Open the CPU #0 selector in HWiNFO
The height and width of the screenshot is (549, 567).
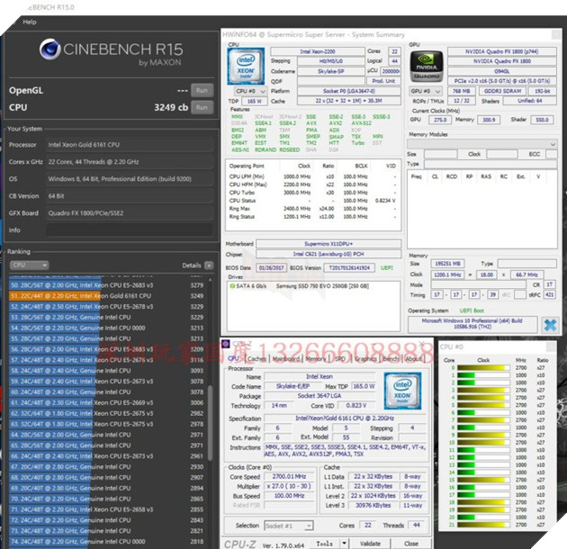point(250,91)
